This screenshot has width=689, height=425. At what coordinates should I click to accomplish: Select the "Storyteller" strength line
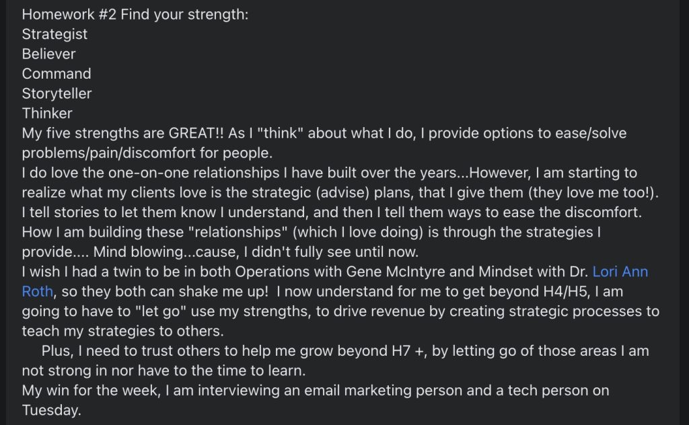[x=57, y=93]
